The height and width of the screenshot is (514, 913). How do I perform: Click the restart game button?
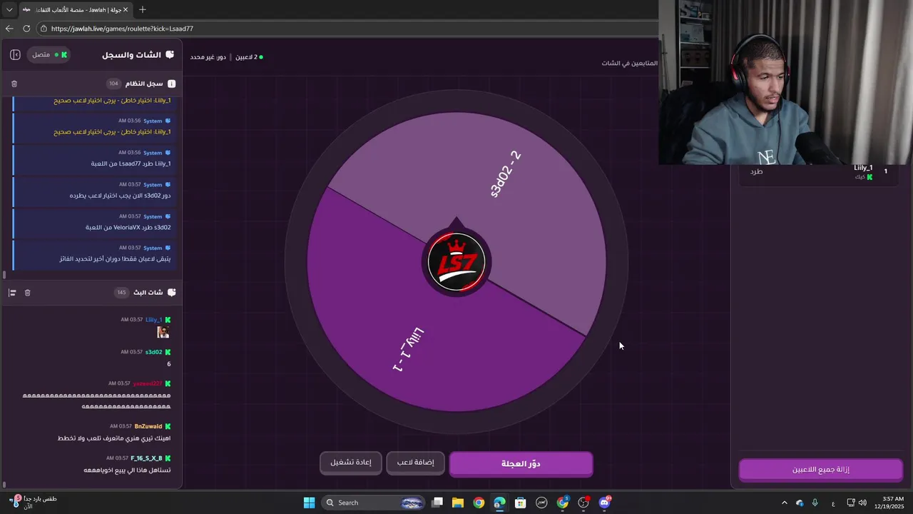350,463
